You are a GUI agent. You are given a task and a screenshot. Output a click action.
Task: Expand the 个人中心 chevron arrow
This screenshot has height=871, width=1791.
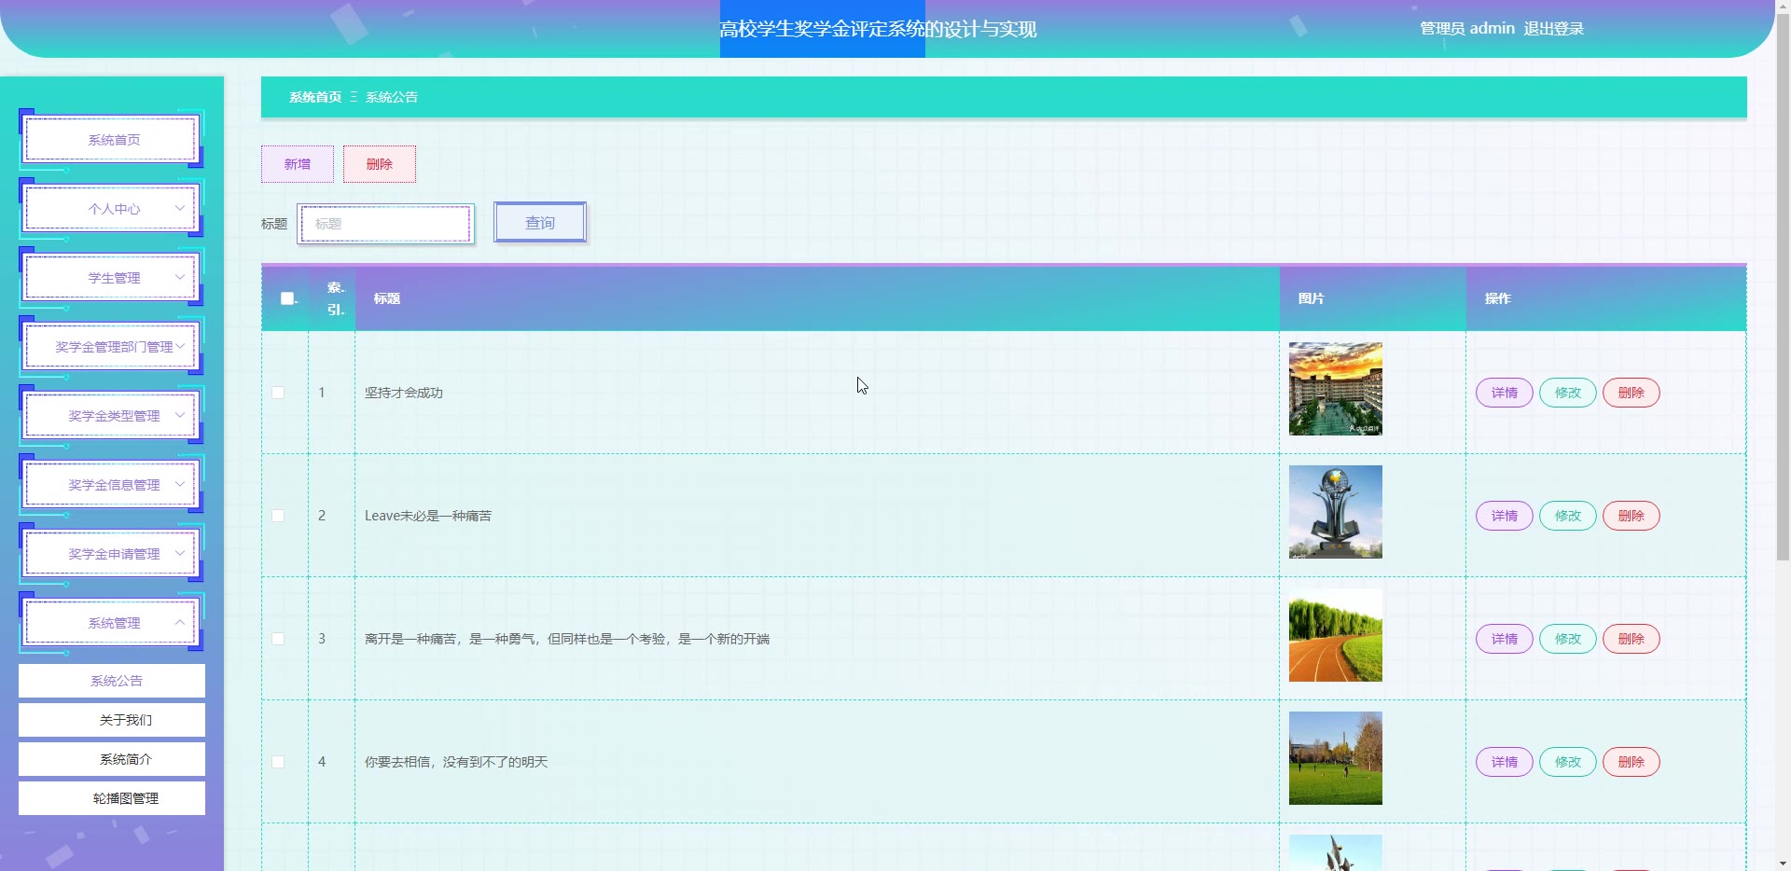pos(180,208)
